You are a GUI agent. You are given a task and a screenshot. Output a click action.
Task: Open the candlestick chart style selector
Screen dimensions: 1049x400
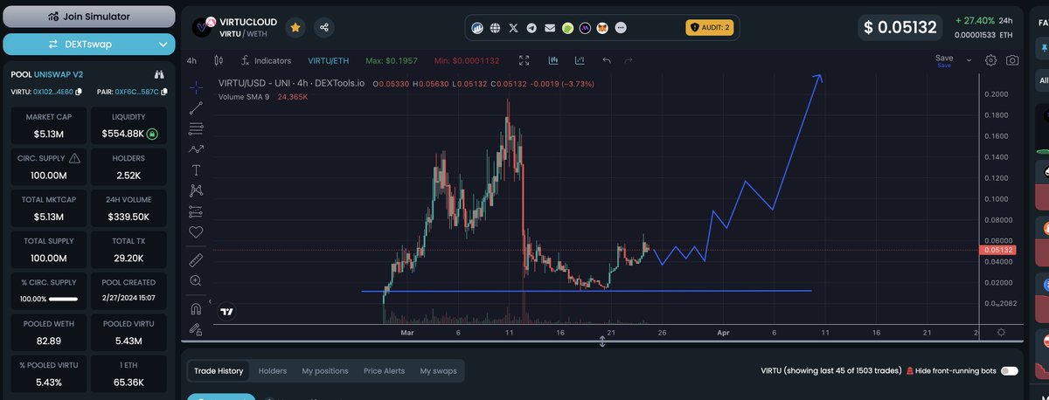(219, 61)
